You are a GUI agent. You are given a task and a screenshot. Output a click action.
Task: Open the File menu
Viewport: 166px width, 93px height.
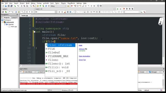point(2,3)
